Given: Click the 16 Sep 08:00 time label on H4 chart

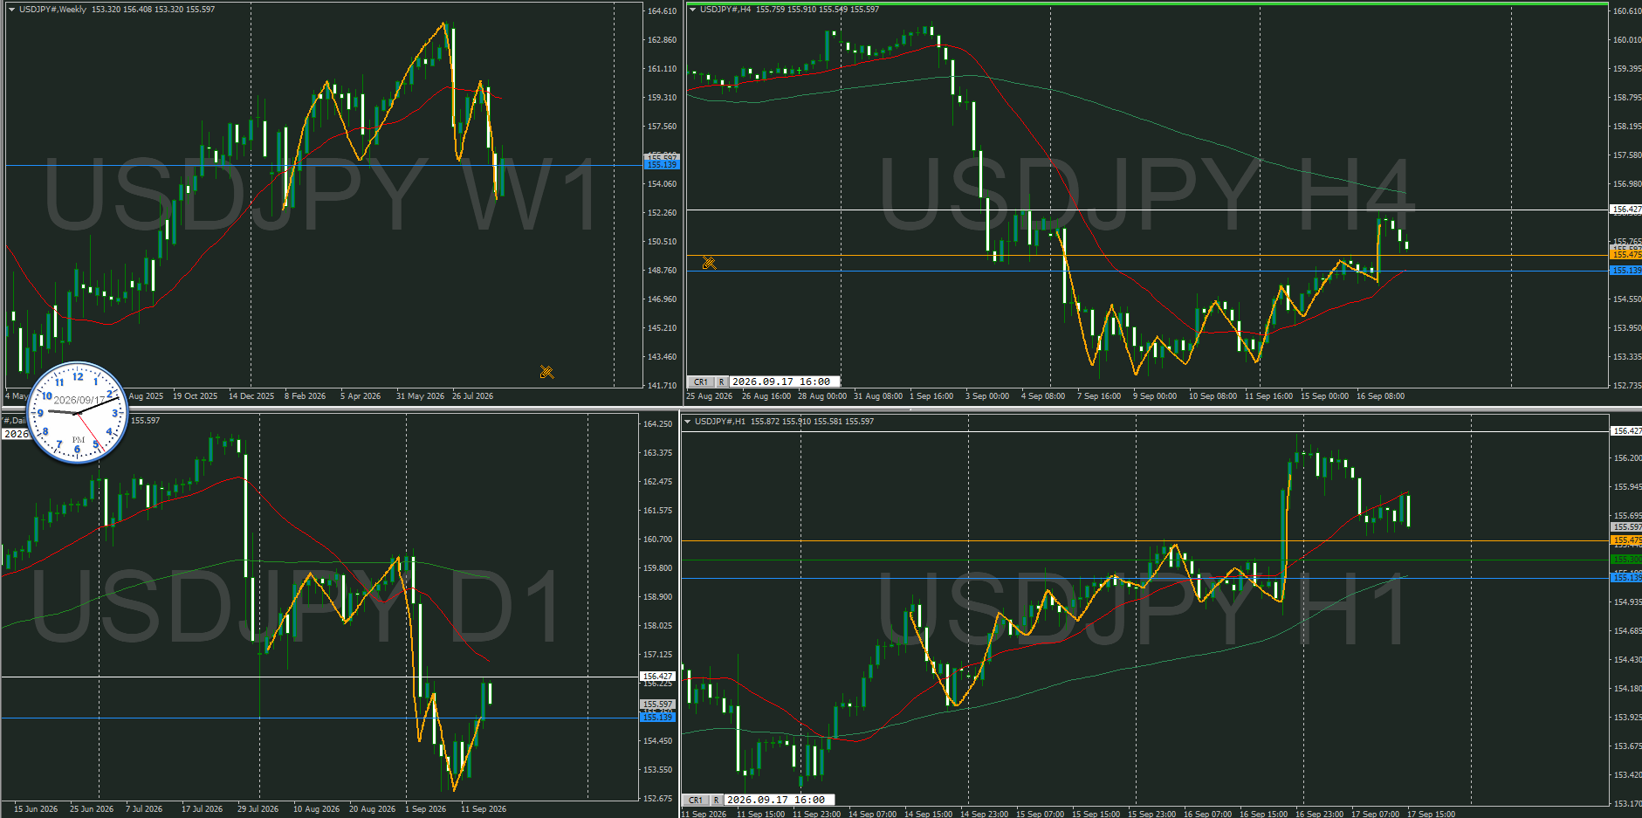Looking at the screenshot, I should (1380, 396).
